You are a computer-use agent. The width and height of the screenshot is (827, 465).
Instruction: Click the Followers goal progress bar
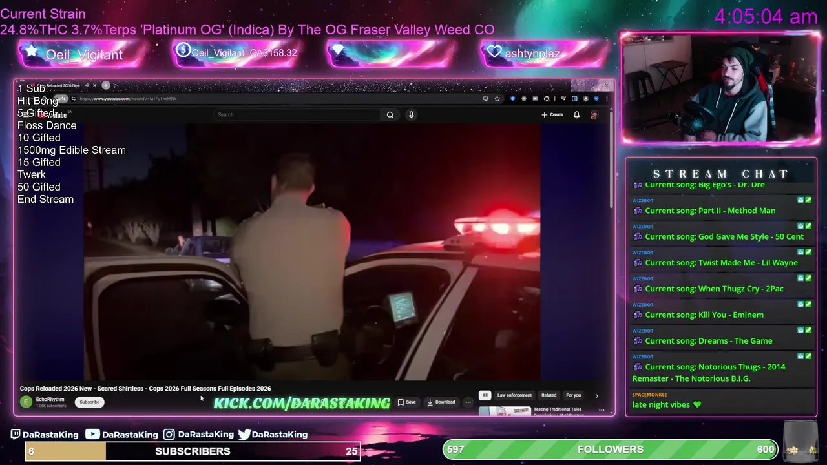[611, 449]
